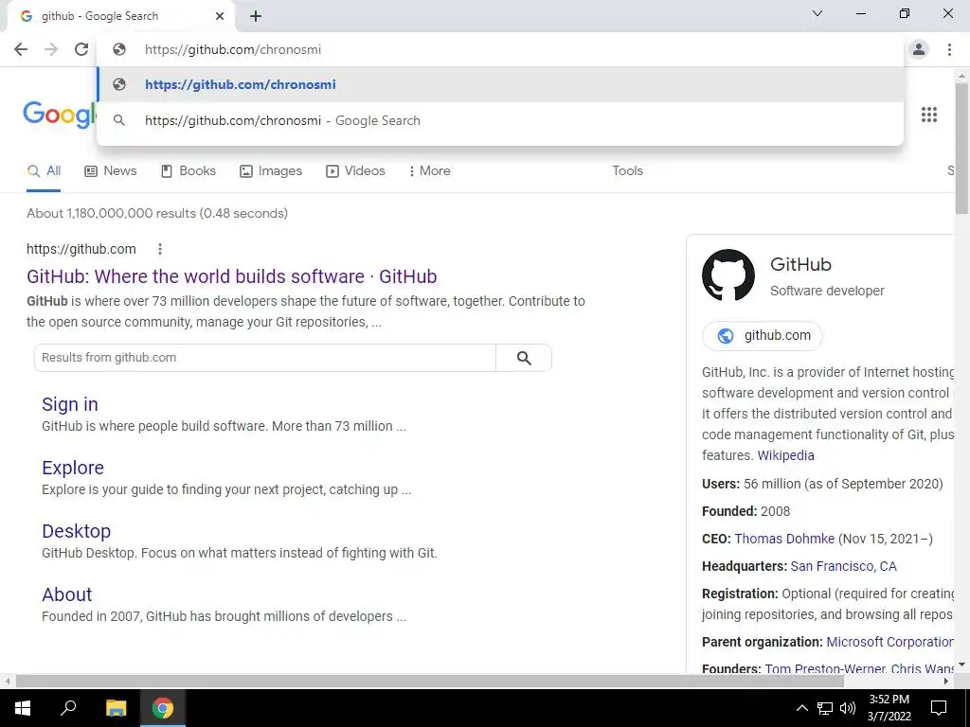Screen dimensions: 970x727
Task: Click the GitHub octocat logo in the knowledge panel
Action: (728, 275)
